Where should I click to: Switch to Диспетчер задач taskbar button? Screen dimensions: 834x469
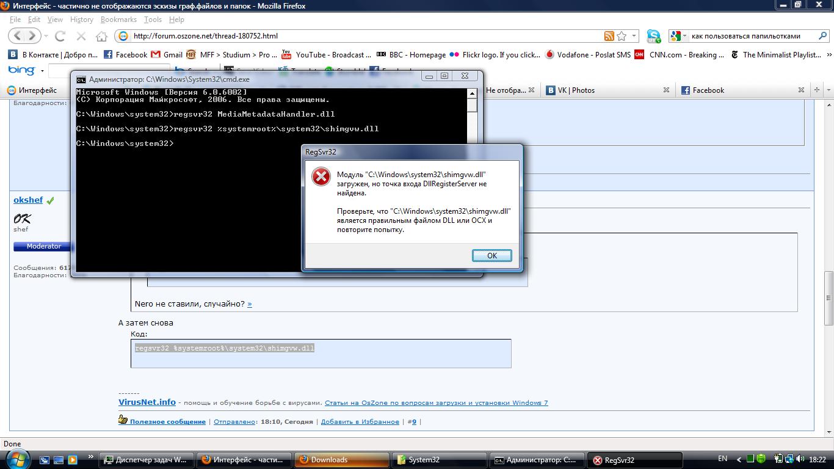coord(147,460)
